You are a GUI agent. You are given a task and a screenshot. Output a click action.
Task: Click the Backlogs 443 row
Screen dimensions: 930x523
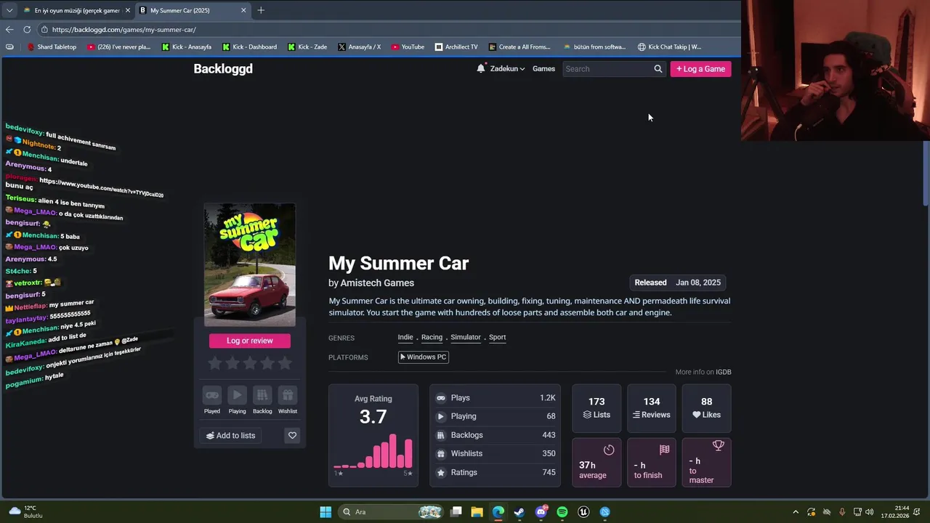click(496, 435)
